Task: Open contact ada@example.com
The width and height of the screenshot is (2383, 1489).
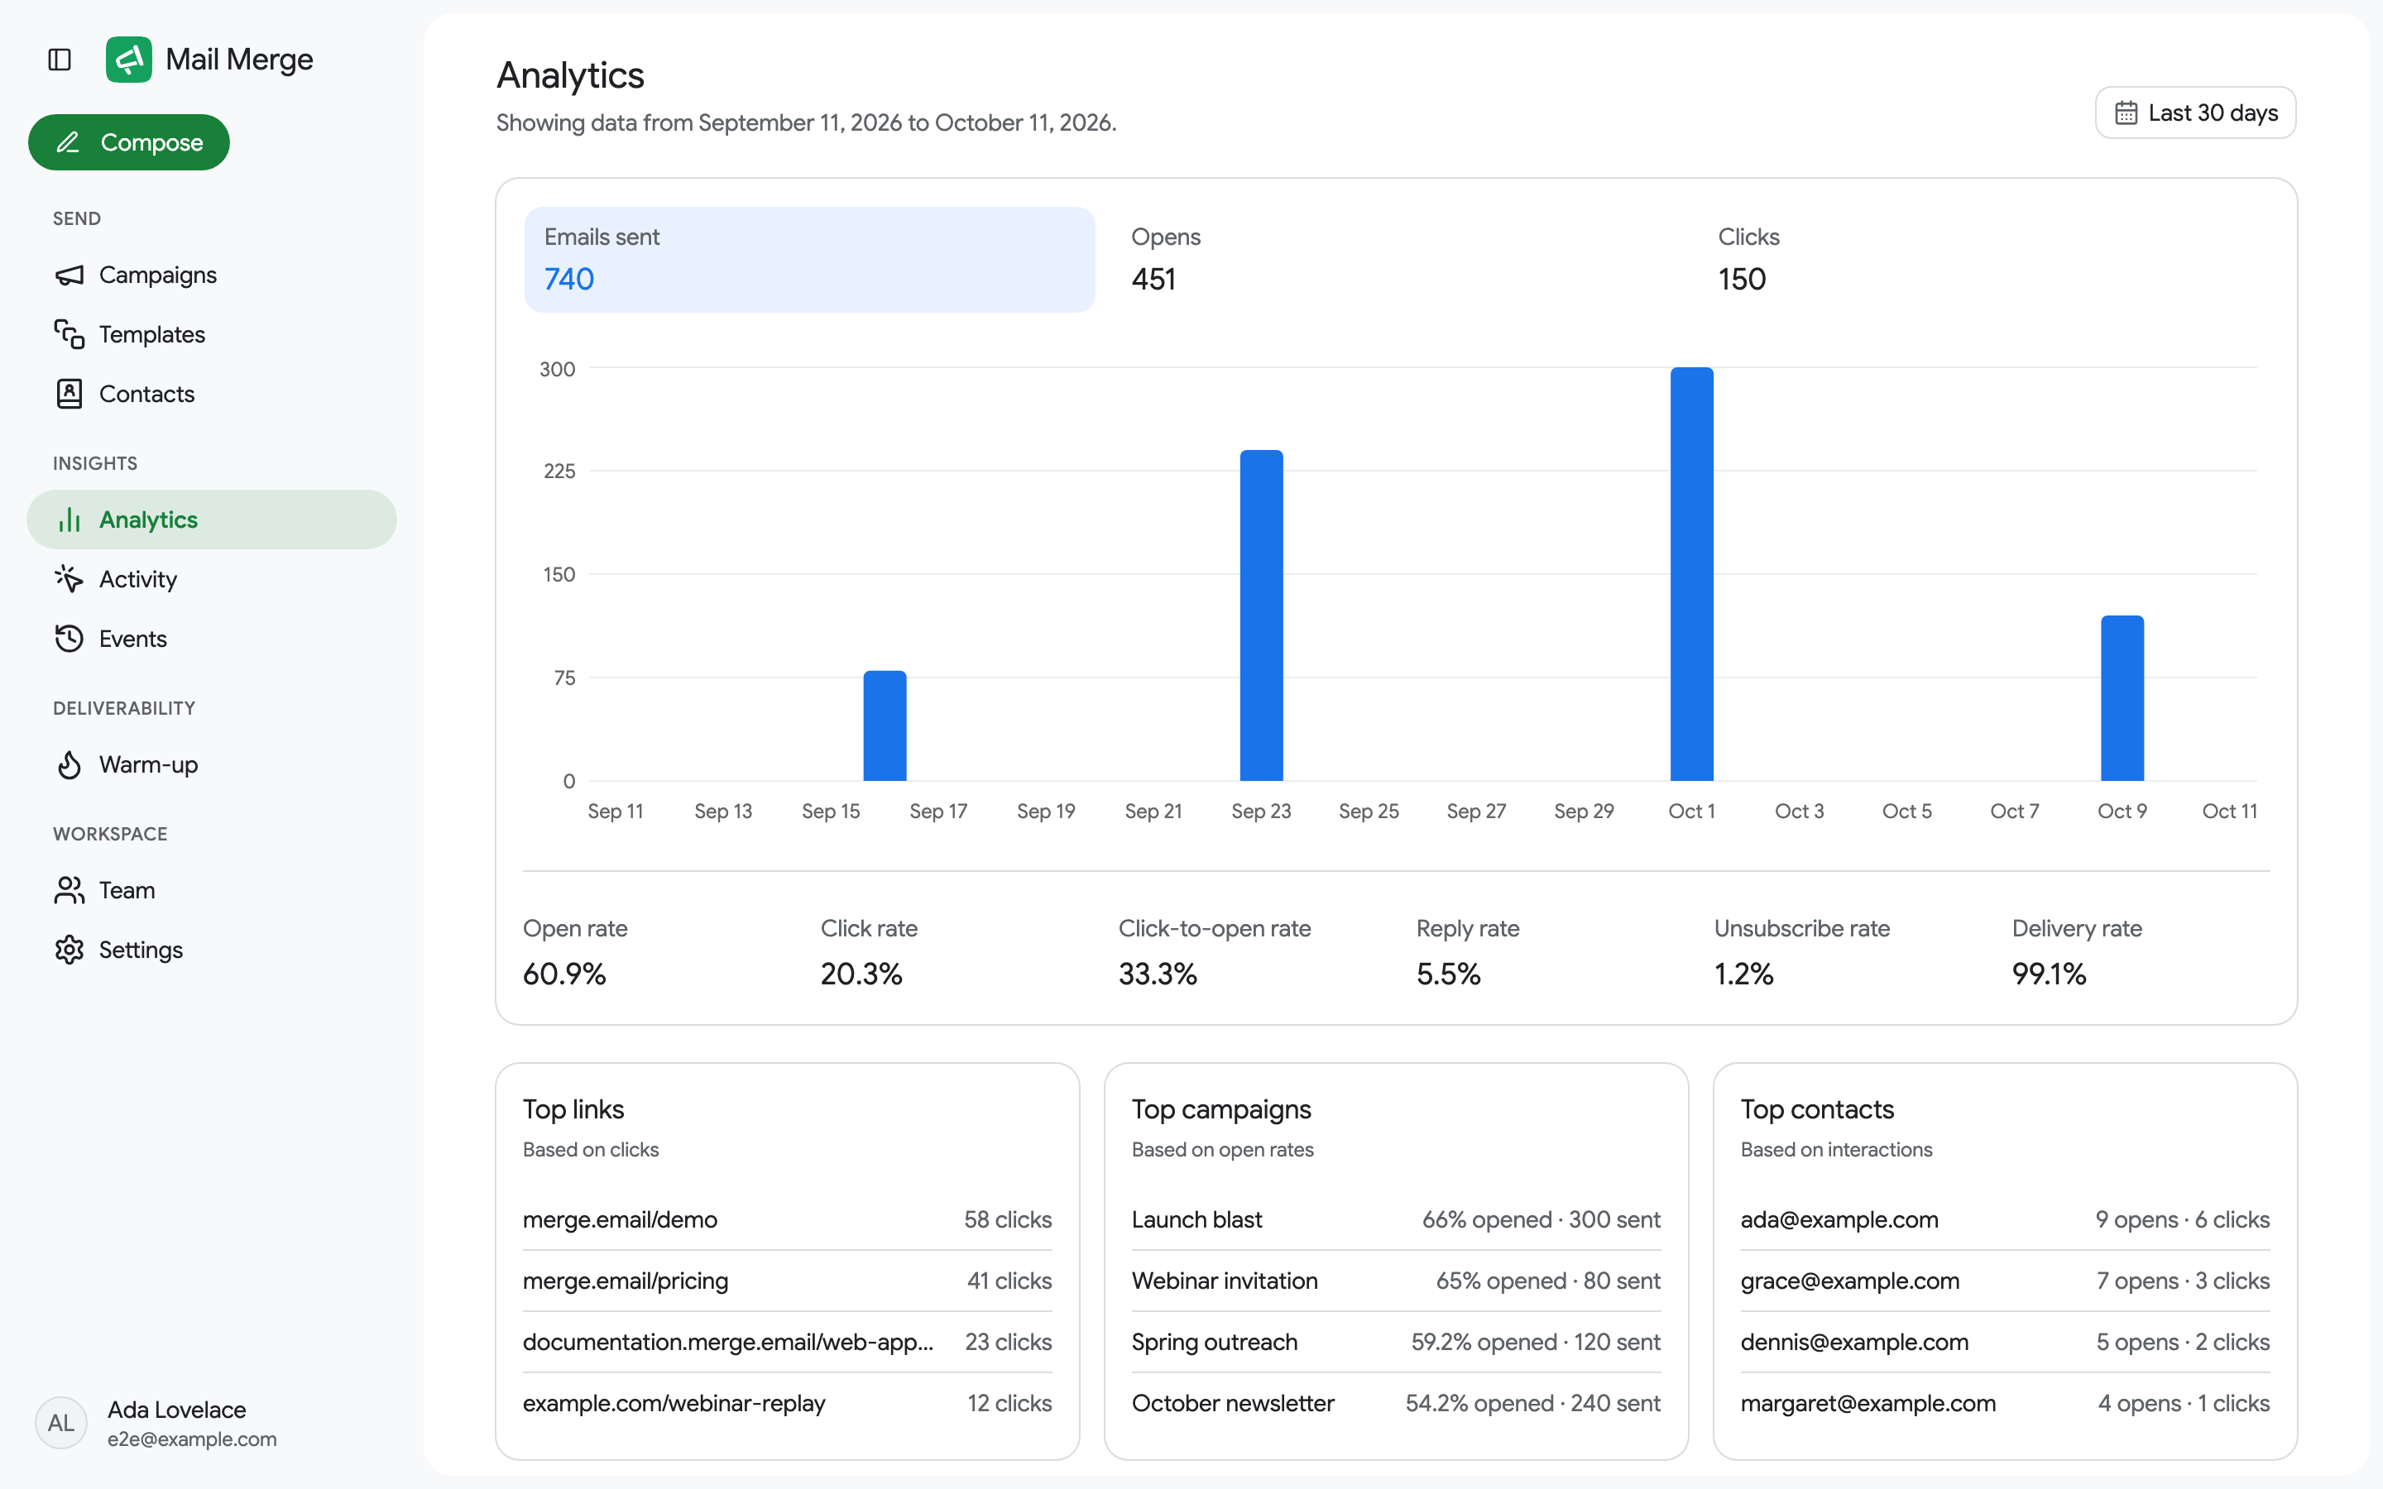Action: coord(2005,1220)
